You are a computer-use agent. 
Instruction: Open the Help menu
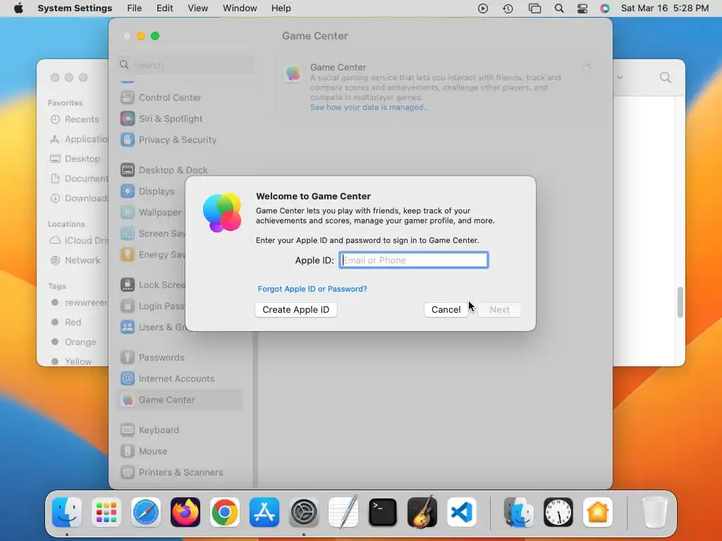[281, 8]
